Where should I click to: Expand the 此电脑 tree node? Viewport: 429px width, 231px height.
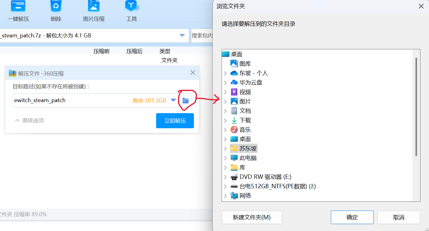tap(225, 158)
